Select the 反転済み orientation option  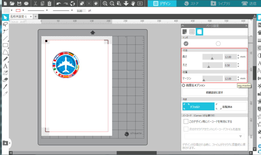230,106
